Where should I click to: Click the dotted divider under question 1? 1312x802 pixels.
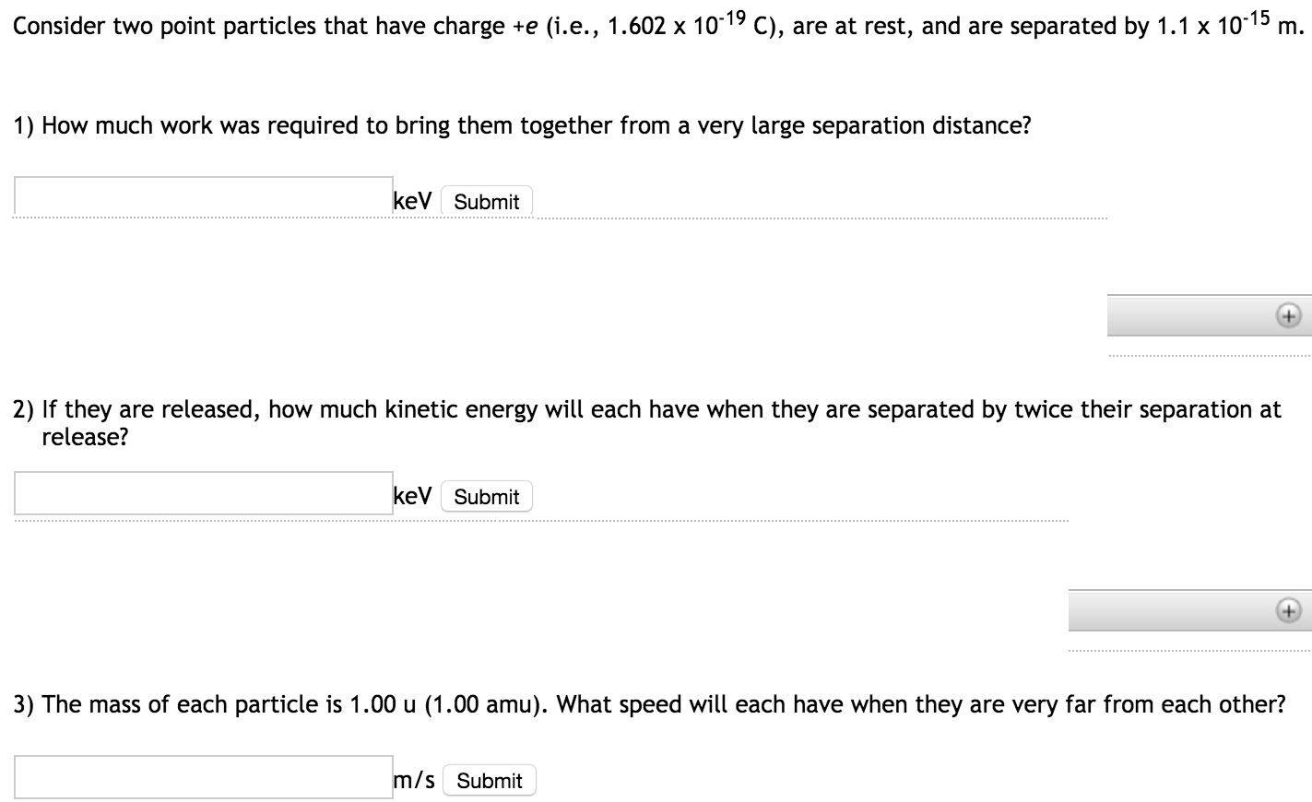[x=553, y=218]
